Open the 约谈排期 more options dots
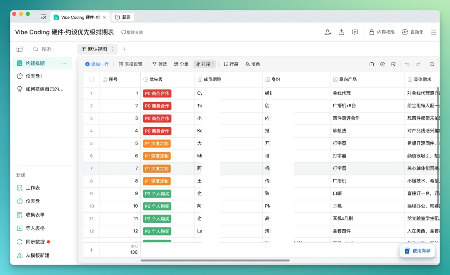Image resolution: width=450 pixels, height=275 pixels. [x=64, y=63]
